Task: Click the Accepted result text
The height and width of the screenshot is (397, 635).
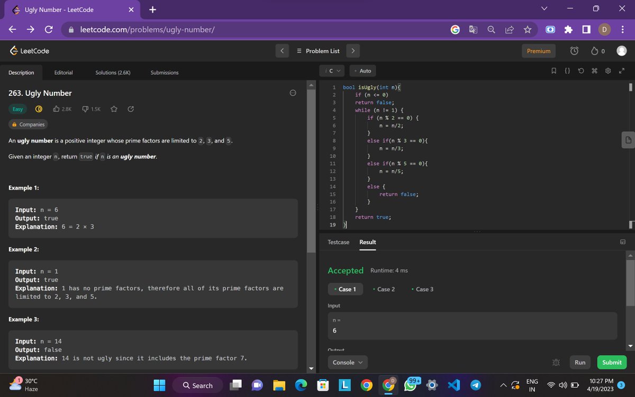Action: tap(346, 270)
